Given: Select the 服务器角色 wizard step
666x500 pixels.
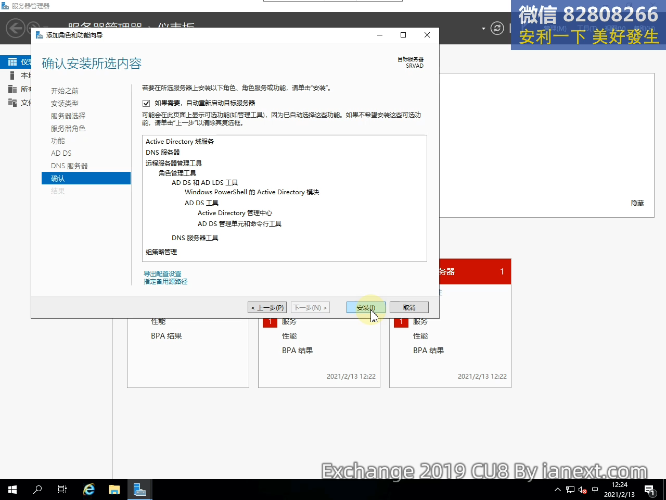Looking at the screenshot, I should [68, 129].
